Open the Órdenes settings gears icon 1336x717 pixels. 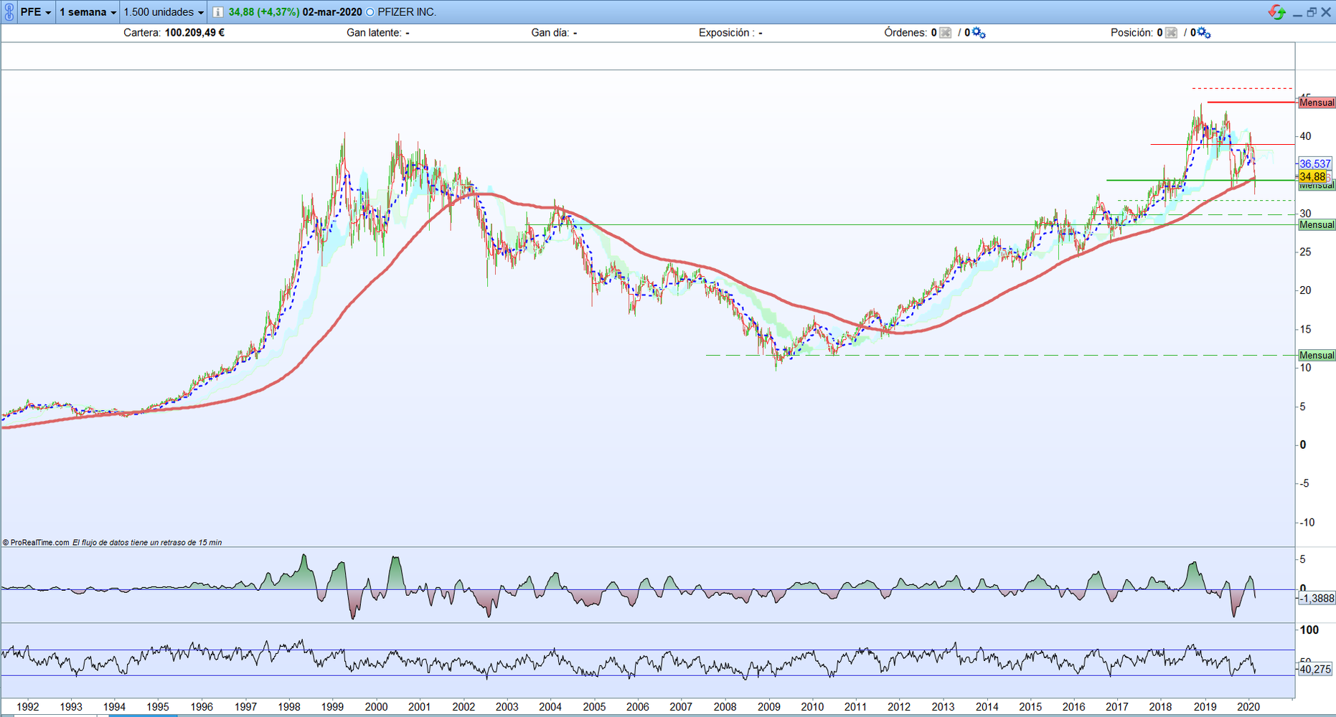pyautogui.click(x=978, y=33)
